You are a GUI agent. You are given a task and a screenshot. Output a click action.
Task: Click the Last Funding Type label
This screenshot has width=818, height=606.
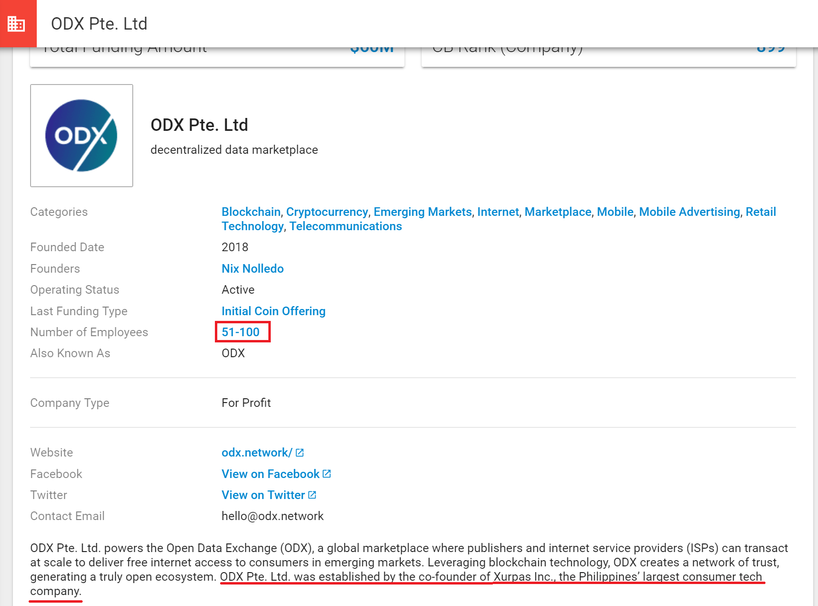click(79, 311)
